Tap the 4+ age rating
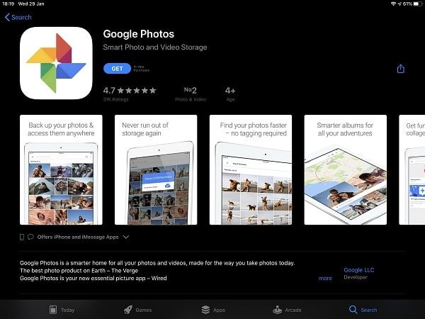This screenshot has width=425, height=319. coord(230,90)
